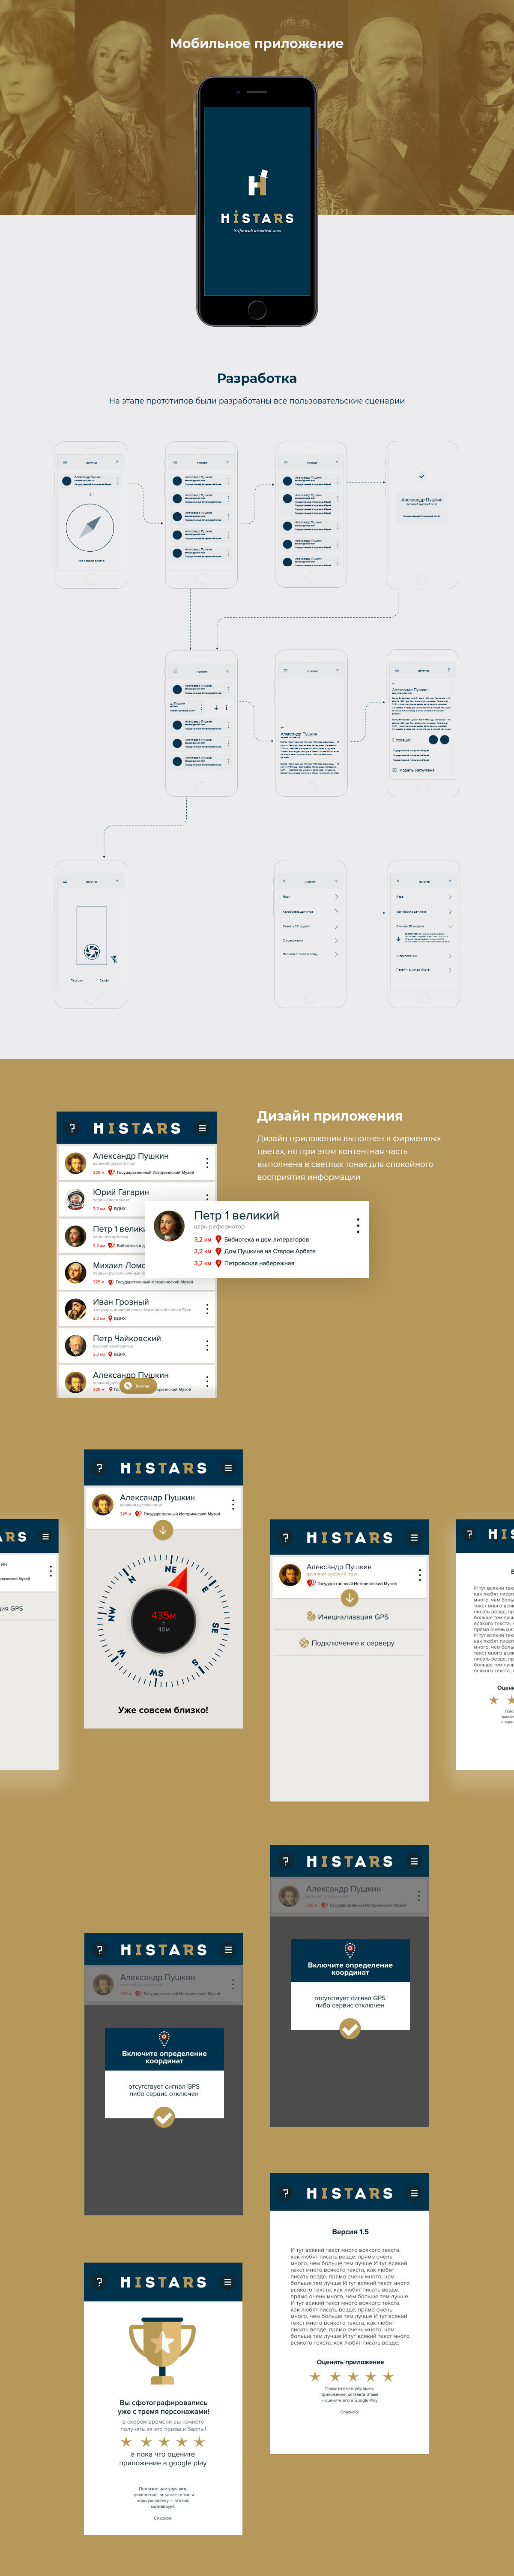This screenshot has height=2576, width=514.
Task: Click 'Уже совсем близко!' message
Action: click(x=164, y=1710)
